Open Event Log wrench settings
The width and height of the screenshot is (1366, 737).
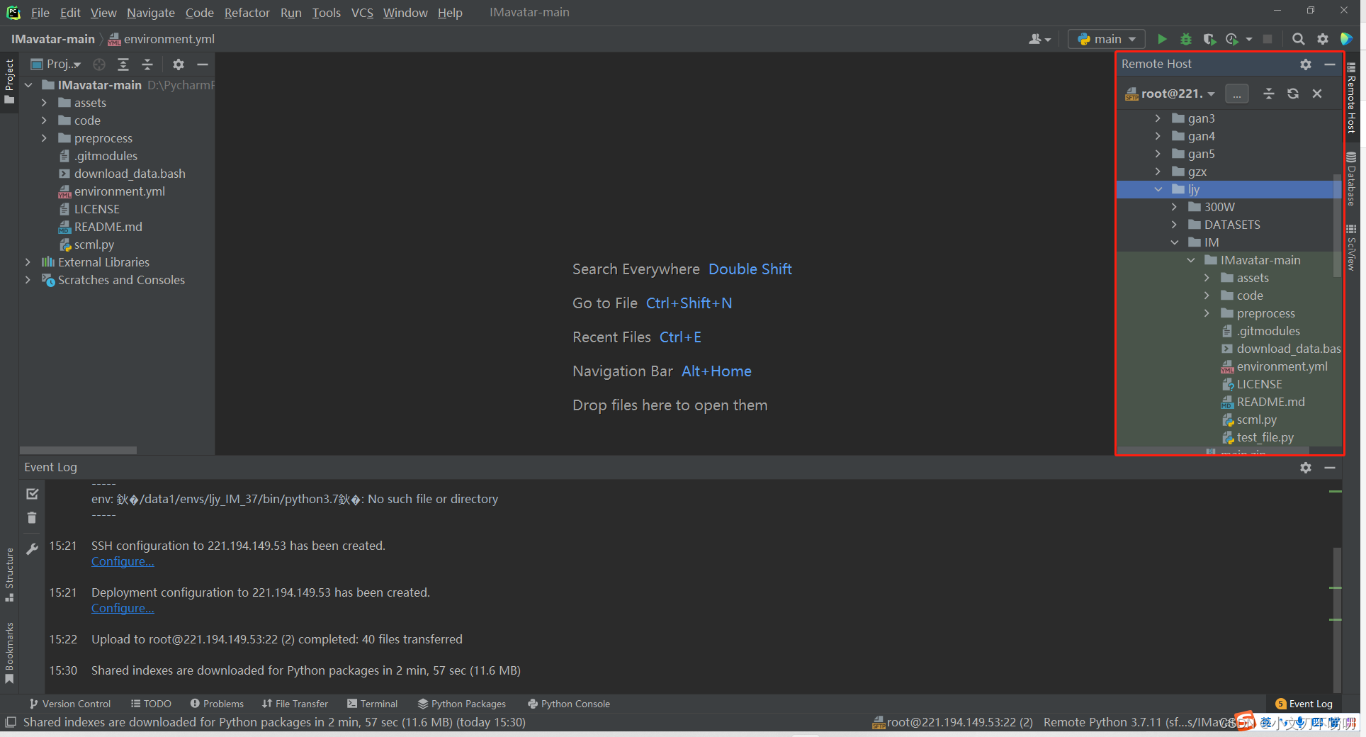32,549
